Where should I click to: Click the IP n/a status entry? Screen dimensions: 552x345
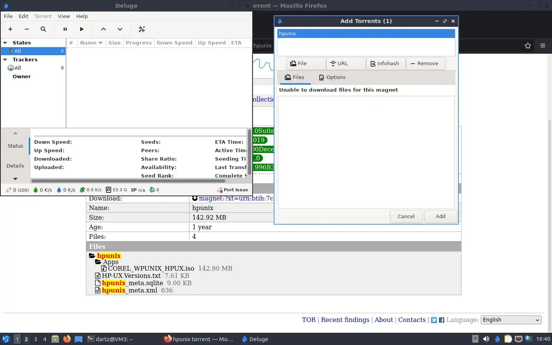138,190
